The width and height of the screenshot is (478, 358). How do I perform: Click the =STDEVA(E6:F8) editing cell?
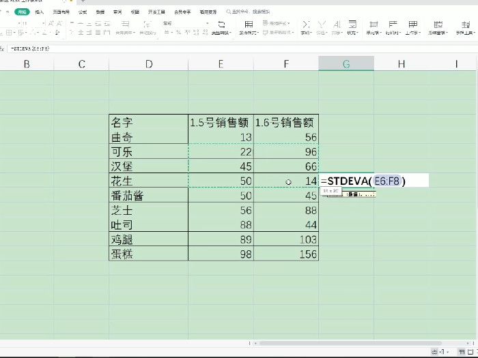tap(374, 181)
